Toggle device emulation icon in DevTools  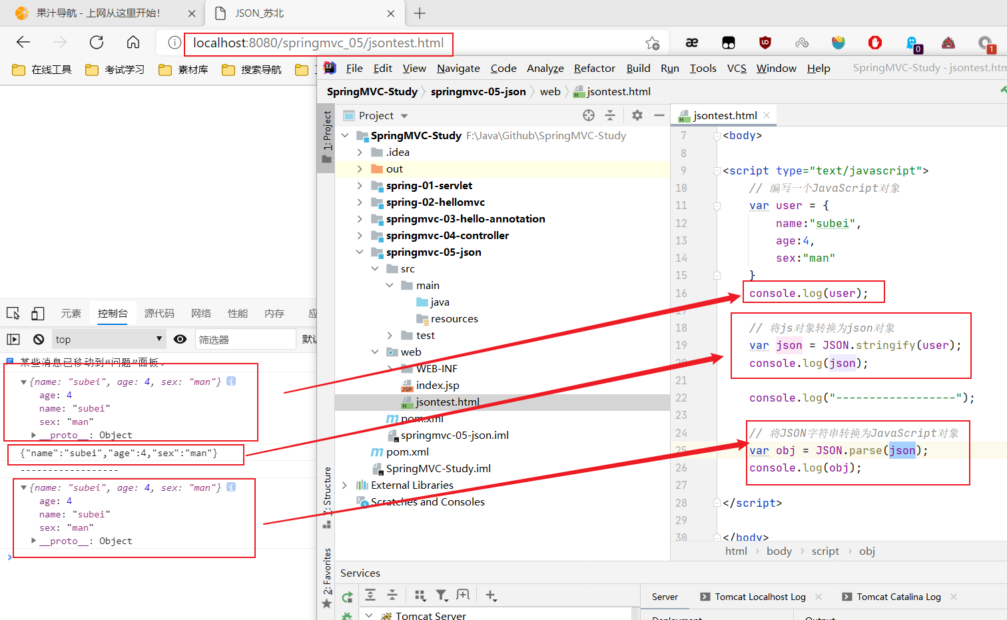38,313
